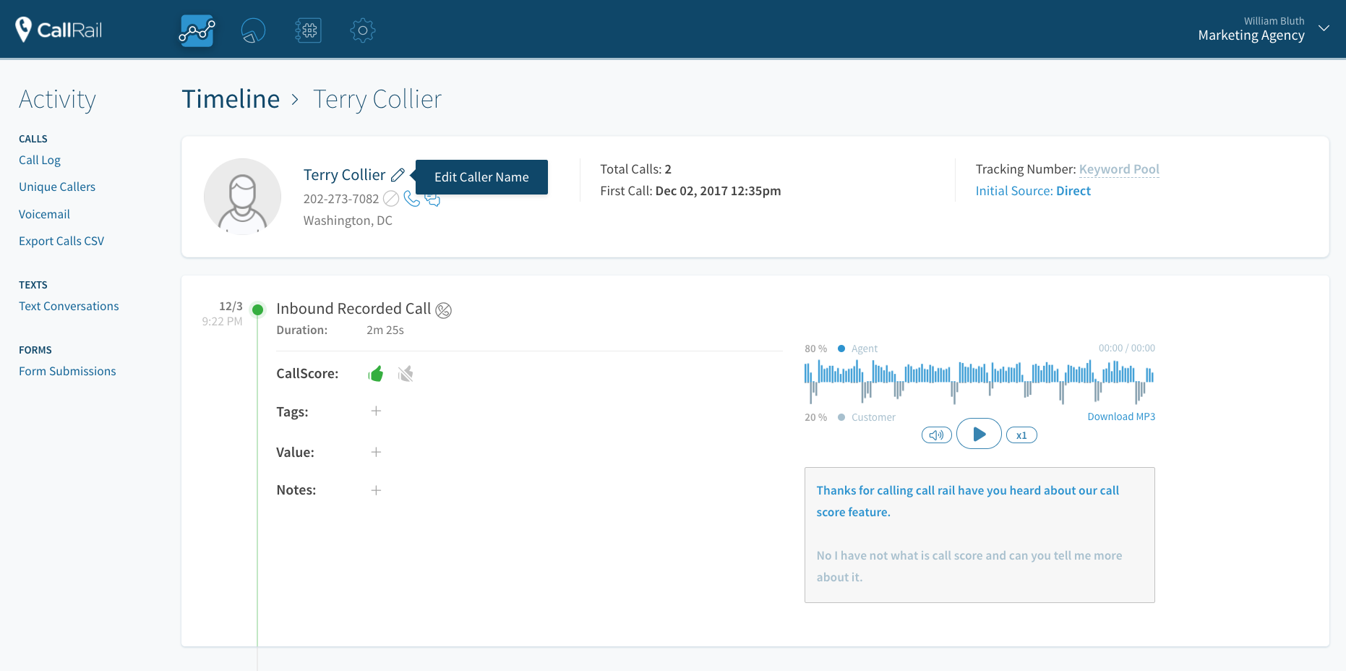Go to Voicemail in sidebar
1346x671 pixels.
click(44, 214)
